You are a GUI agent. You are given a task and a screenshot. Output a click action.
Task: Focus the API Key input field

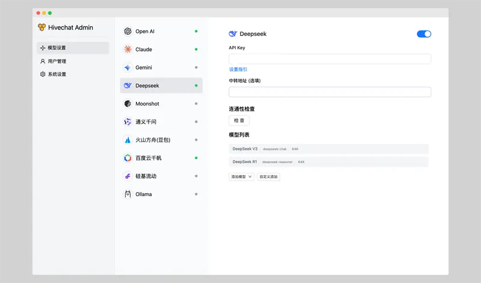(329, 59)
